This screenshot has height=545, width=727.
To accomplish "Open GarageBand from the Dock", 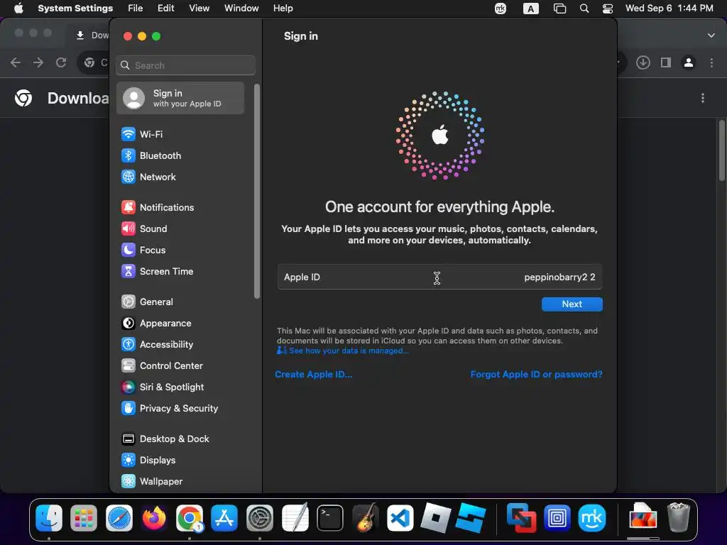I will (x=366, y=518).
